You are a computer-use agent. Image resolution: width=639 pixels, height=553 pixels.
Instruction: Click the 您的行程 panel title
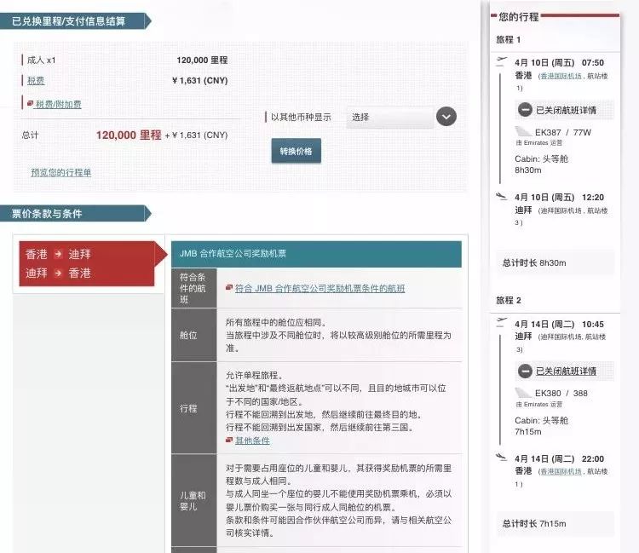pyautogui.click(x=518, y=17)
